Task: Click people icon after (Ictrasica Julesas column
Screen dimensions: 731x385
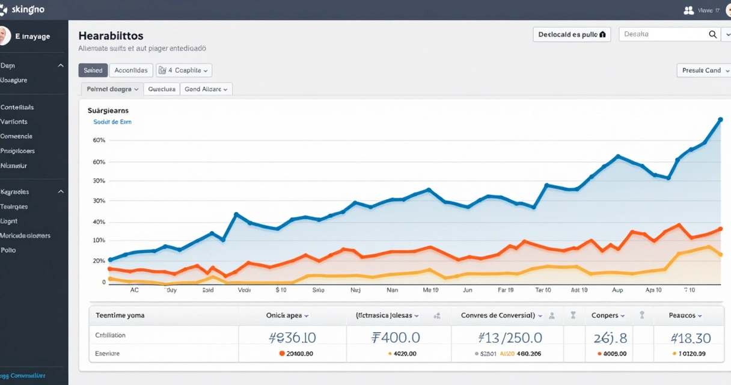Action: [x=437, y=315]
